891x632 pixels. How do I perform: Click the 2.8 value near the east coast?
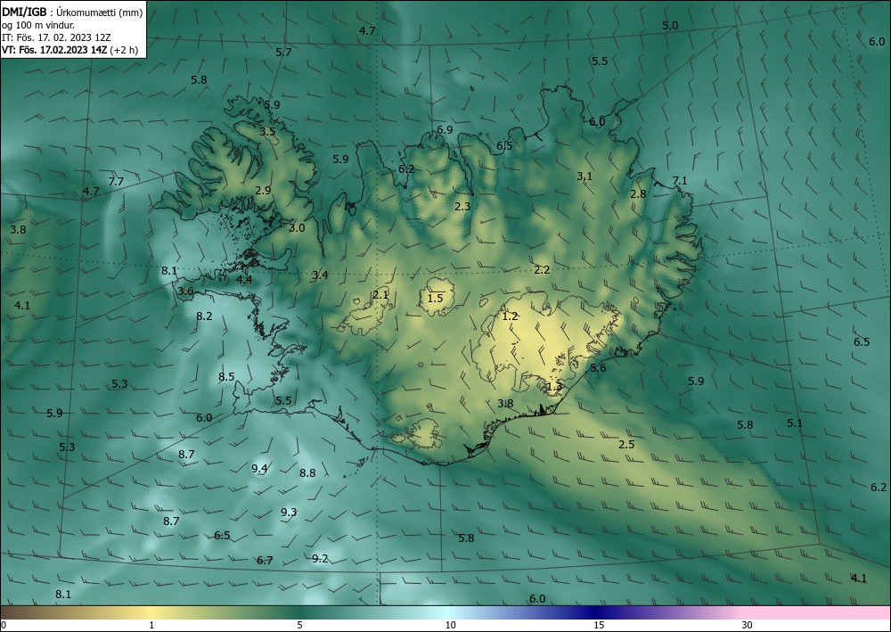638,193
